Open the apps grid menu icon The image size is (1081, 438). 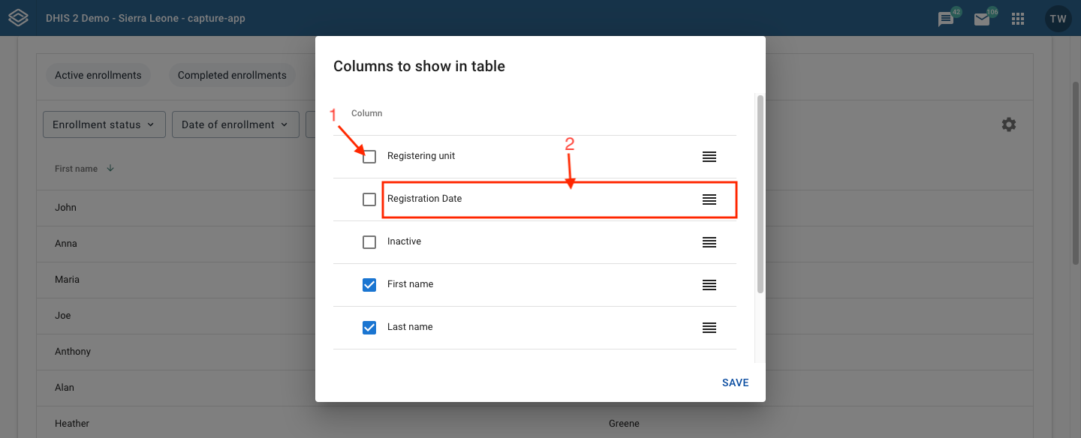tap(1019, 19)
